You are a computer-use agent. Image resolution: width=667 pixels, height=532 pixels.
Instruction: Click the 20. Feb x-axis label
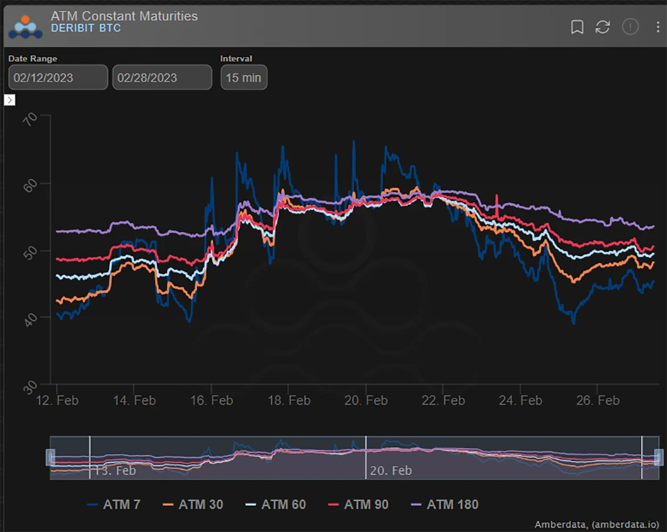tap(366, 401)
